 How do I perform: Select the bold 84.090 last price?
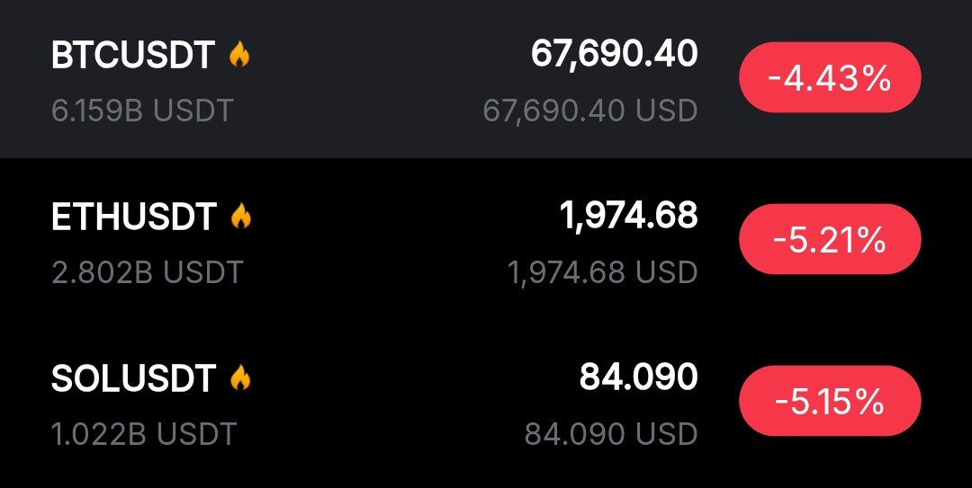click(638, 377)
